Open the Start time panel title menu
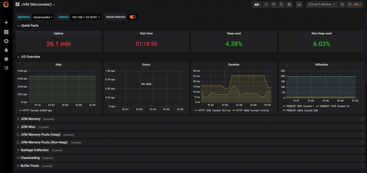 tap(146, 33)
